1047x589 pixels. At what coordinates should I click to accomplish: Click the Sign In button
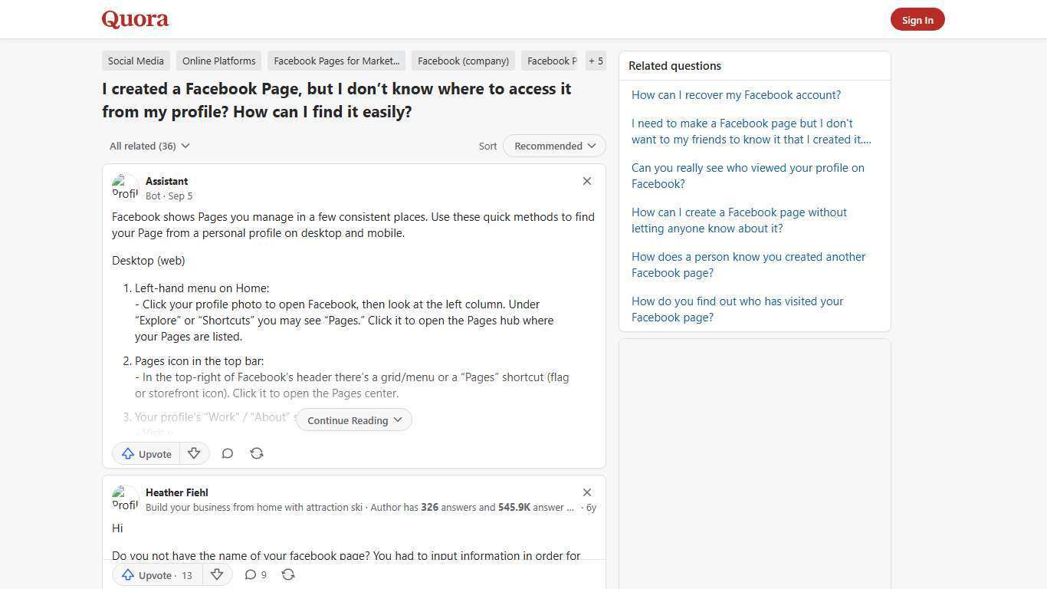(x=917, y=19)
